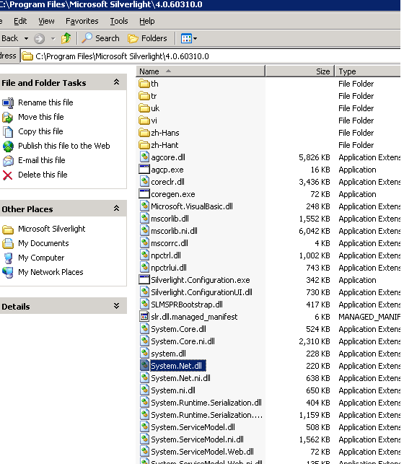Select system.dll file name

169,354
